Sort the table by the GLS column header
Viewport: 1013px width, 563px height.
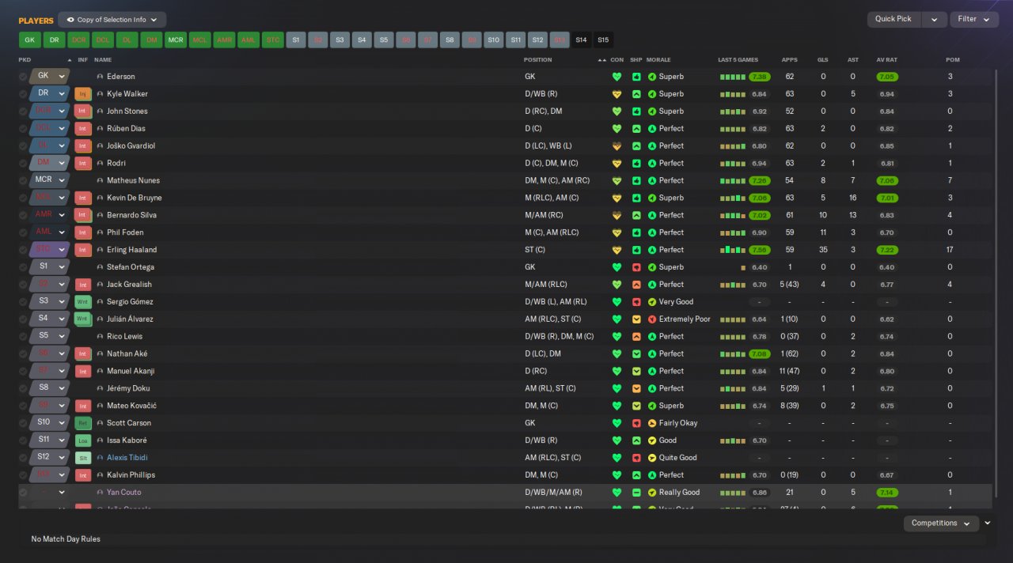click(x=823, y=60)
